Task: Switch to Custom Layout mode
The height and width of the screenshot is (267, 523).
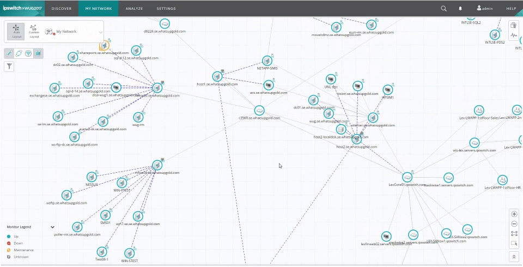Action: pos(34,32)
